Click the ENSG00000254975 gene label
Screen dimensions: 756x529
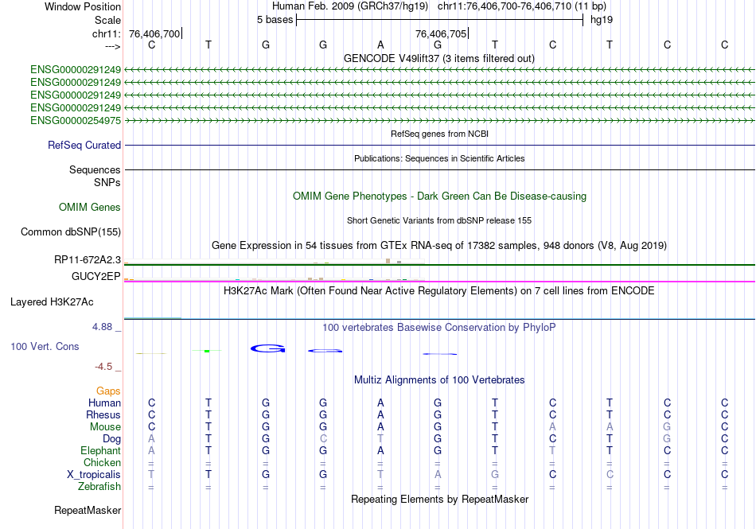pyautogui.click(x=76, y=120)
